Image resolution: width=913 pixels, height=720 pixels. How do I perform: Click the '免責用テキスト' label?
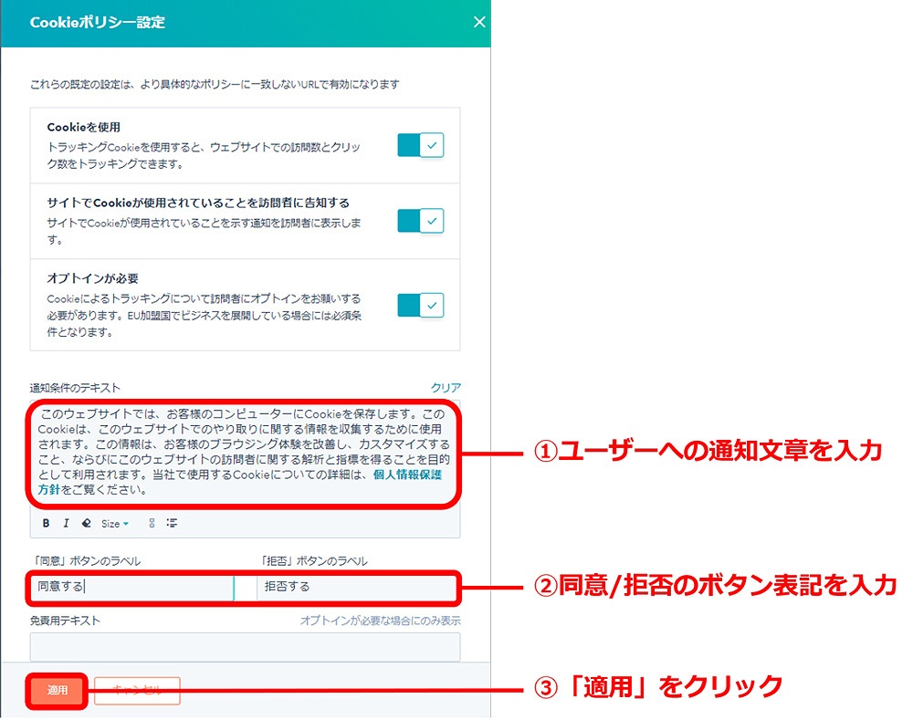coord(65,621)
